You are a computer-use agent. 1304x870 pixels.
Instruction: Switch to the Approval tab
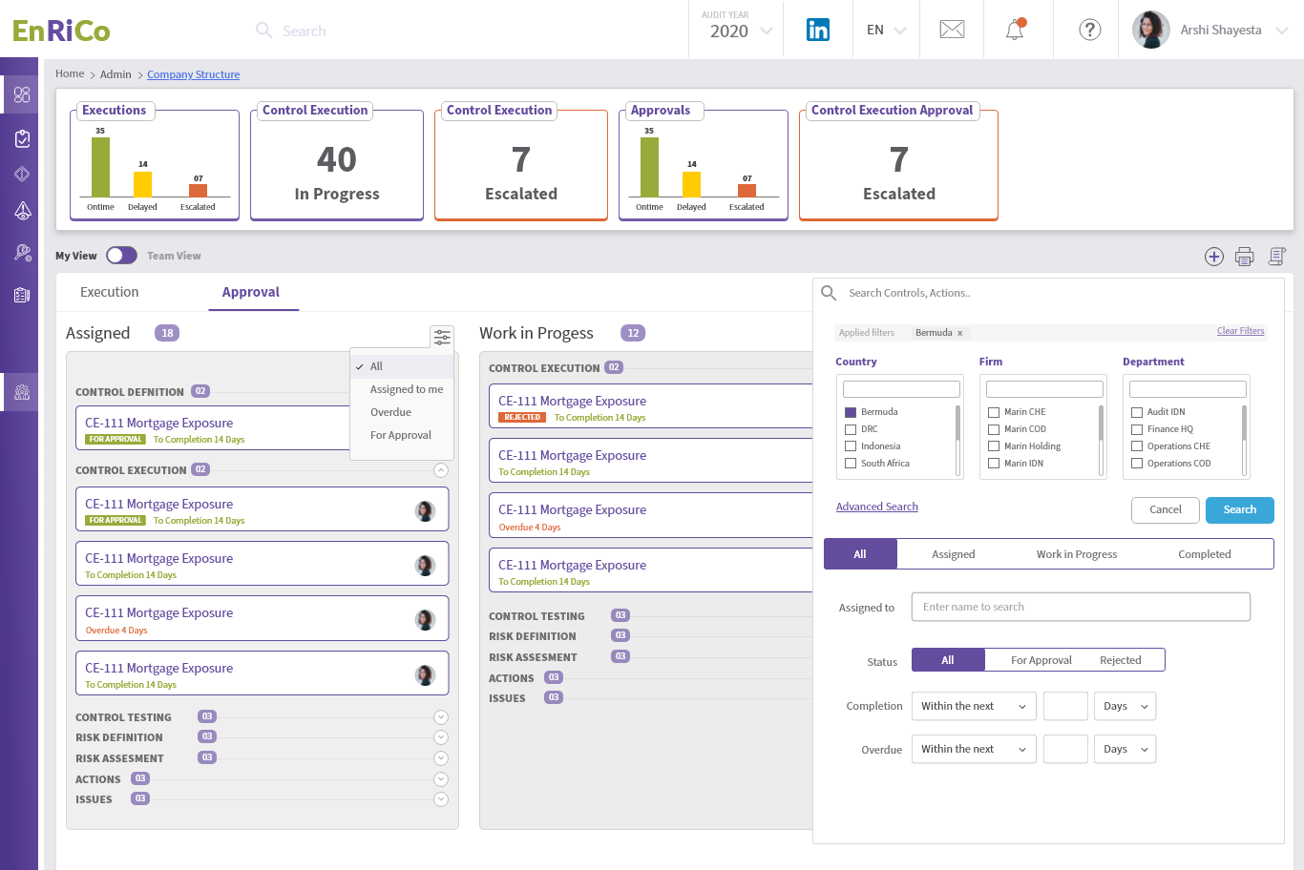[x=251, y=292]
